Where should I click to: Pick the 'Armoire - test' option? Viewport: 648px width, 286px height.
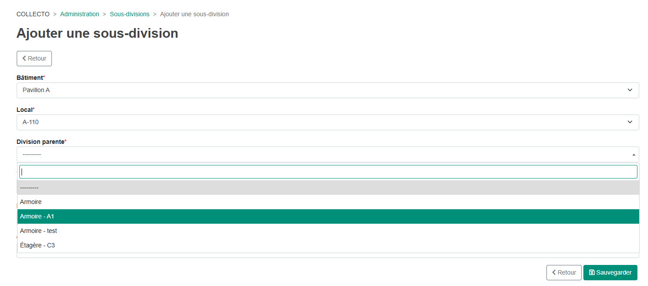pyautogui.click(x=328, y=231)
